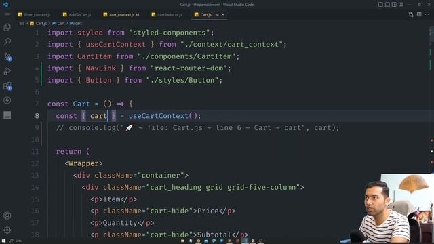
Task: Click NavLink import on line 4
Action: click(x=100, y=68)
